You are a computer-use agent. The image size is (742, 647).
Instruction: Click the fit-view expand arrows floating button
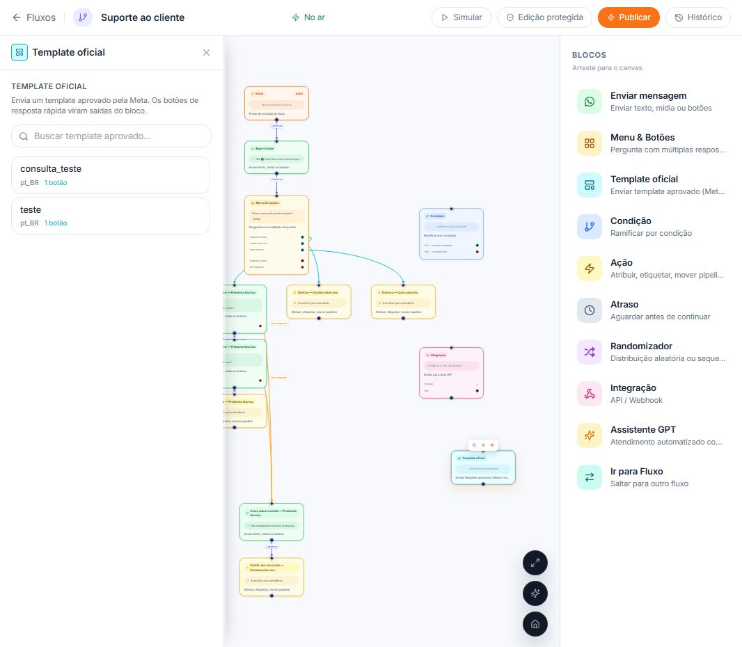point(535,563)
